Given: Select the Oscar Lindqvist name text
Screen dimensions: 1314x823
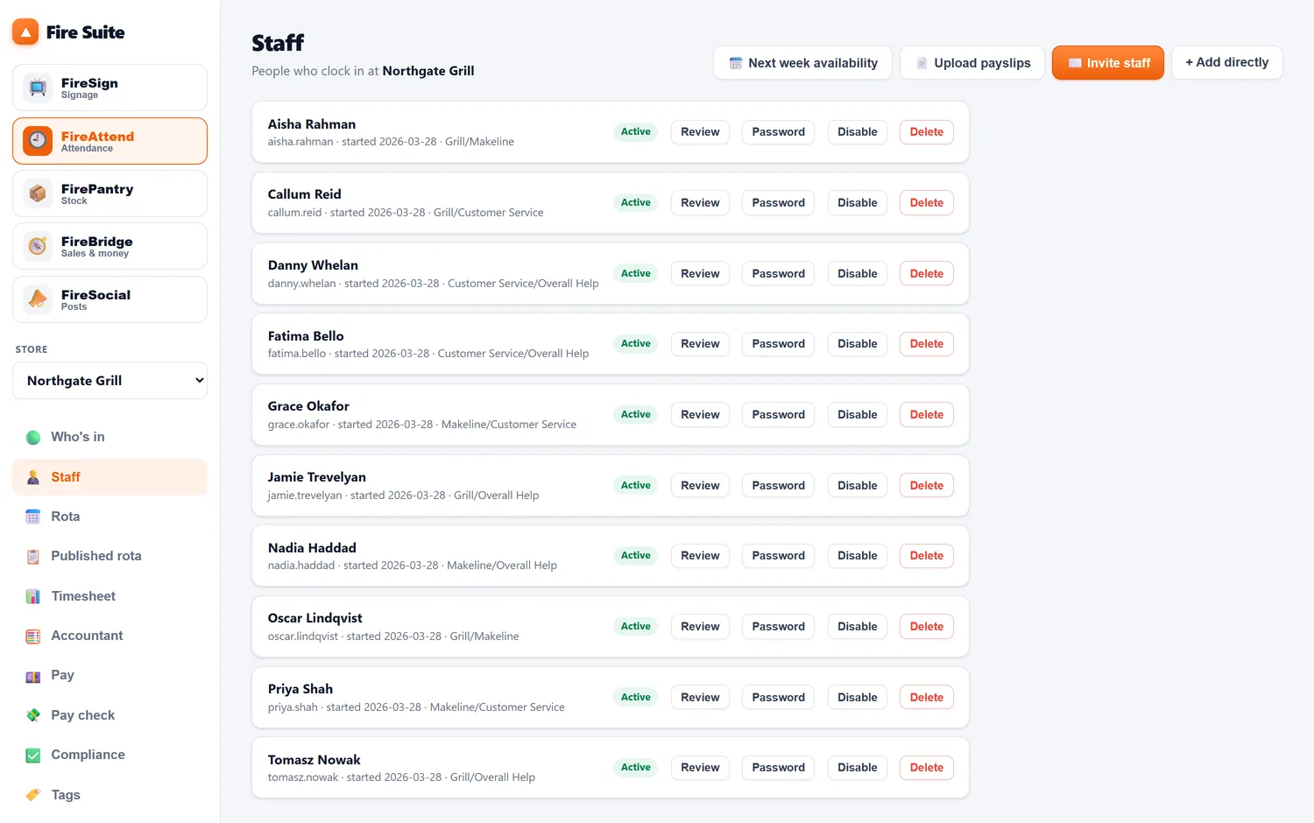Looking at the screenshot, I should click(x=315, y=618).
